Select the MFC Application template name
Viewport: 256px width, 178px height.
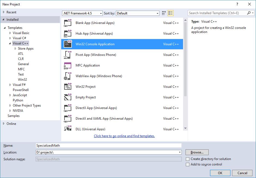point(88,65)
